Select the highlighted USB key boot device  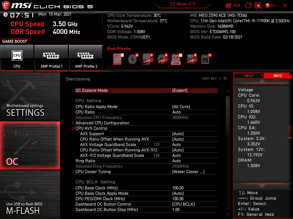click(176, 59)
